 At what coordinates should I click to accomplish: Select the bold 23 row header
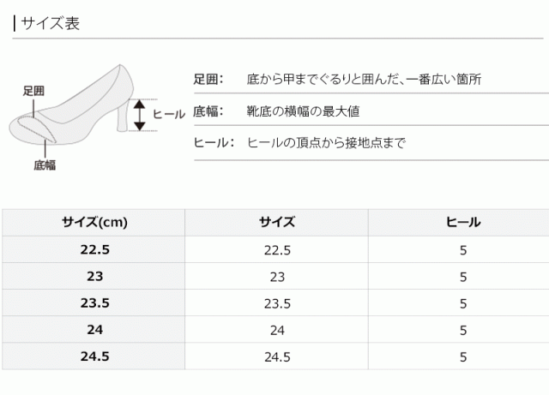[94, 277]
